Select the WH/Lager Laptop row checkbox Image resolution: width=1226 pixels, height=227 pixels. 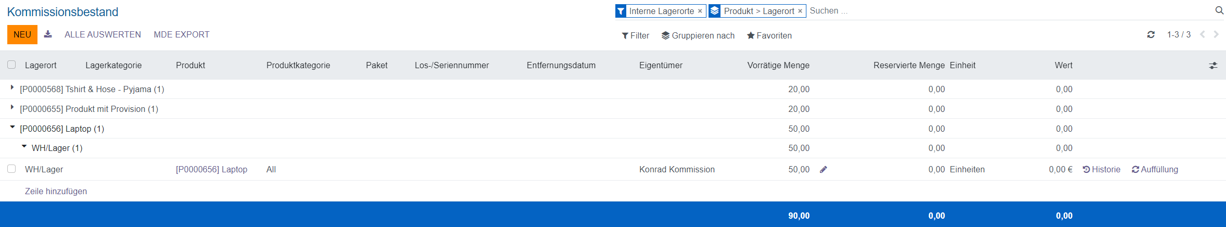pos(11,169)
